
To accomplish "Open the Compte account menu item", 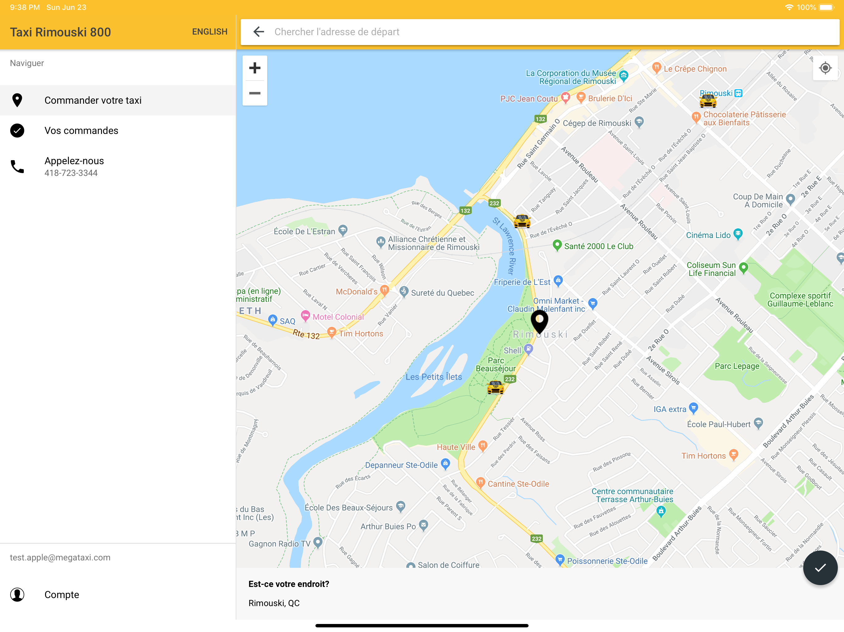I will pos(118,594).
